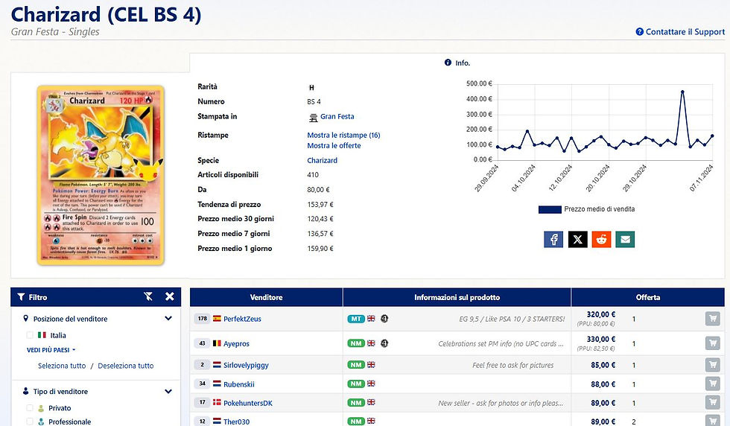Add PokehuntersDK offer to cart
This screenshot has height=426, width=730.
click(x=712, y=403)
